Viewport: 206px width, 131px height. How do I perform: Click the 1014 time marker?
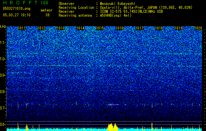(x=81, y=28)
